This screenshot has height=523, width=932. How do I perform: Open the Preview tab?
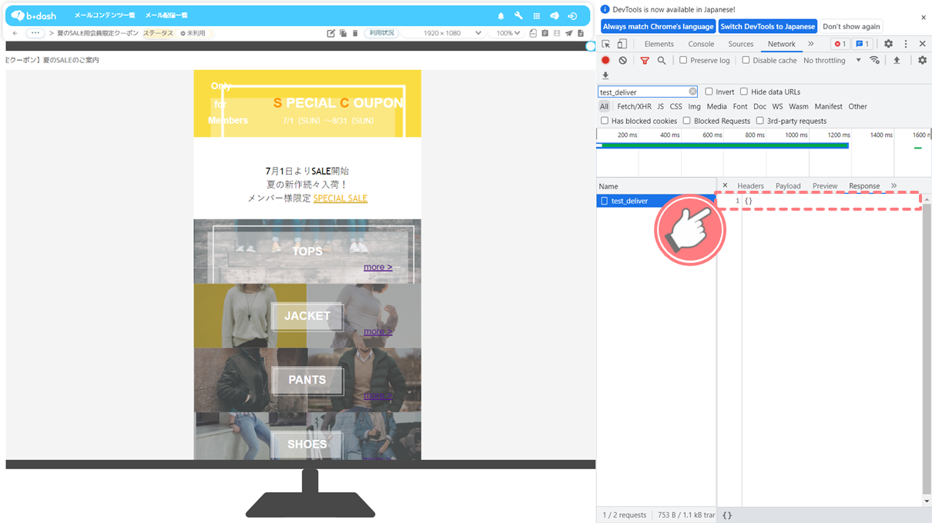[x=825, y=186]
